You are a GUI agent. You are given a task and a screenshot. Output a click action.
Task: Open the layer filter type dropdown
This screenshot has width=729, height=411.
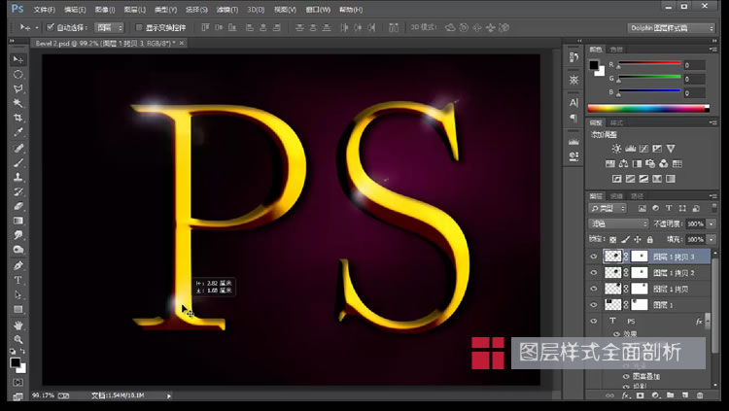[x=607, y=208]
